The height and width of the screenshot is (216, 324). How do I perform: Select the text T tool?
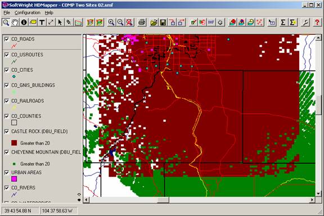(42, 22)
